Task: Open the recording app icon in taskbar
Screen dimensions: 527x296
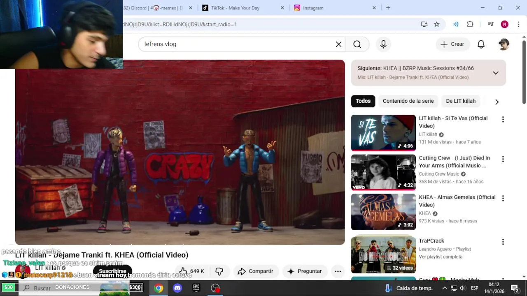Action: pyautogui.click(x=215, y=288)
